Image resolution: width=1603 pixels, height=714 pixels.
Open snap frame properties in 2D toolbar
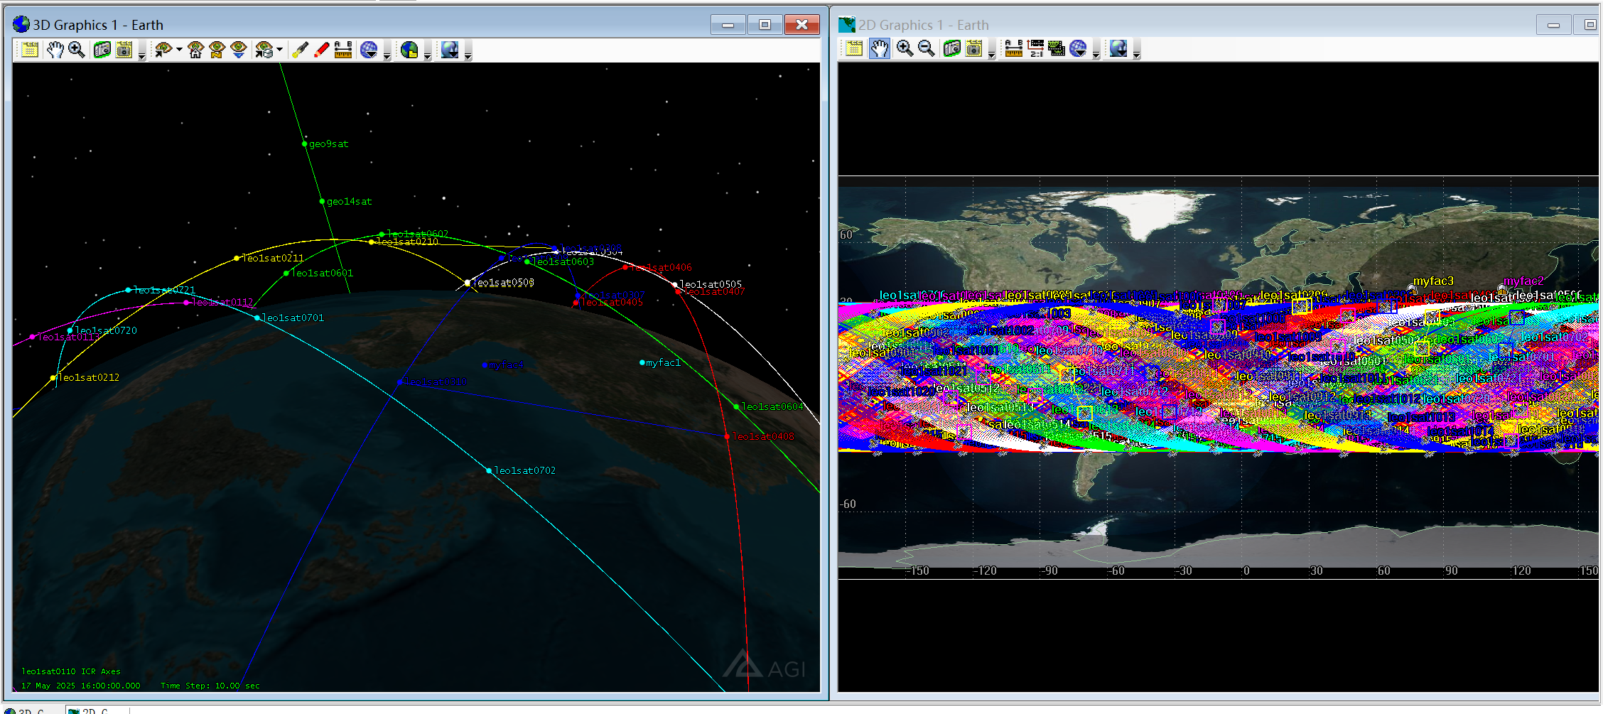[974, 48]
